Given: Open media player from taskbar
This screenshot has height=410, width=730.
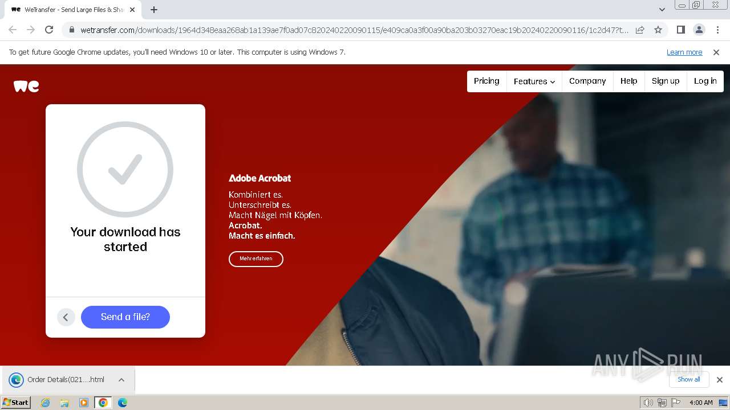Looking at the screenshot, I should (84, 403).
